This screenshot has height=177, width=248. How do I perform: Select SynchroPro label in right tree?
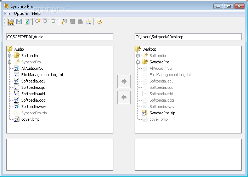(x=159, y=62)
